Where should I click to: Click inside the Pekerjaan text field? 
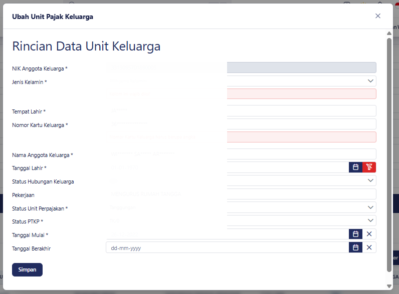[241, 194]
